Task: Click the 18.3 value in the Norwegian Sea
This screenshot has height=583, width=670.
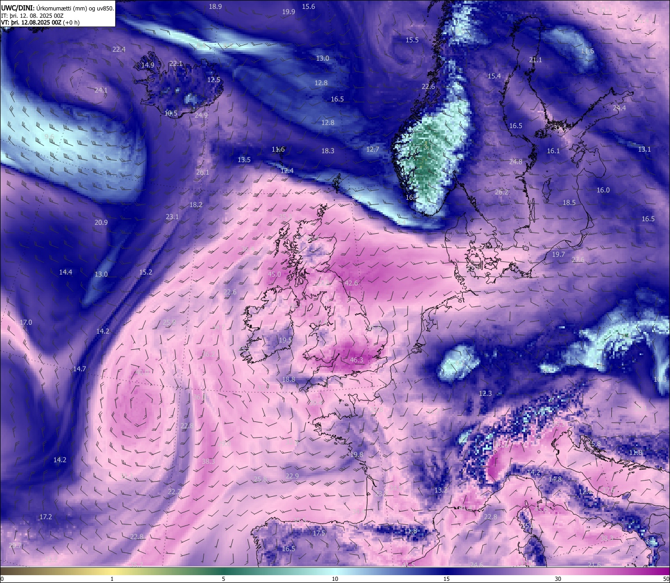Action: click(328, 151)
